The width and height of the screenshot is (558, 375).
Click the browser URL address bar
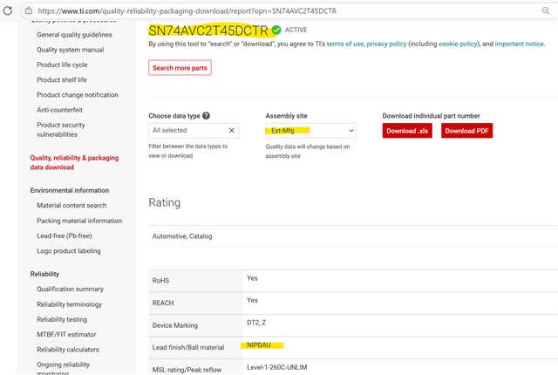(285, 10)
